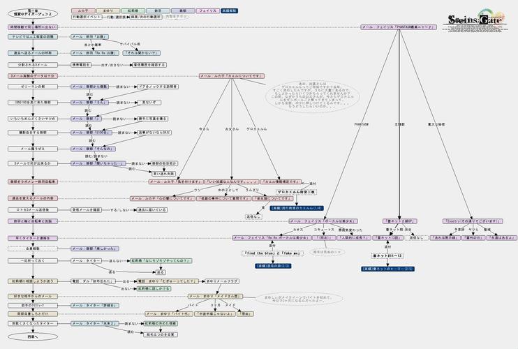Click the 雷ネットのヒーロー(2/5) achievement badge
The width and height of the screenshot is (518, 349).
387,268
